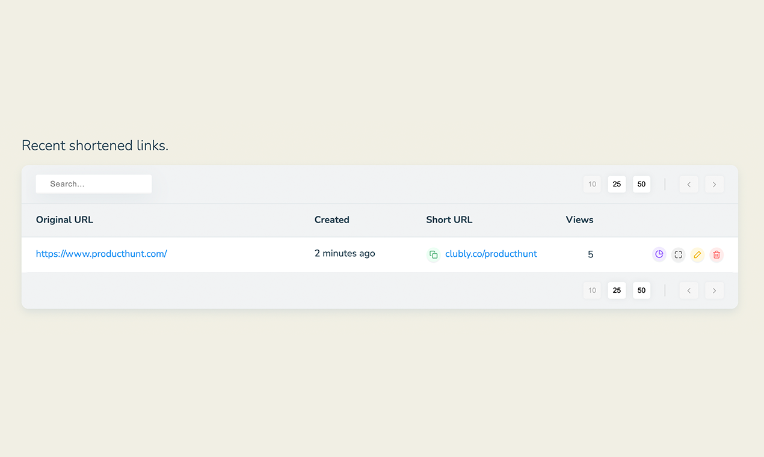Copy the clubly.co/producthunt short URL
764x457 pixels.
click(x=433, y=254)
